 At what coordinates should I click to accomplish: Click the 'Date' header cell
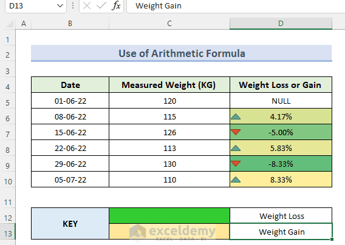click(x=70, y=85)
